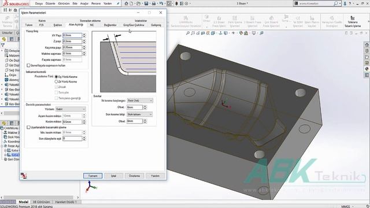Click the Options gear icon in the toolbar
Image resolution: width=370 pixels, height=208 pixels.
tap(186, 3)
